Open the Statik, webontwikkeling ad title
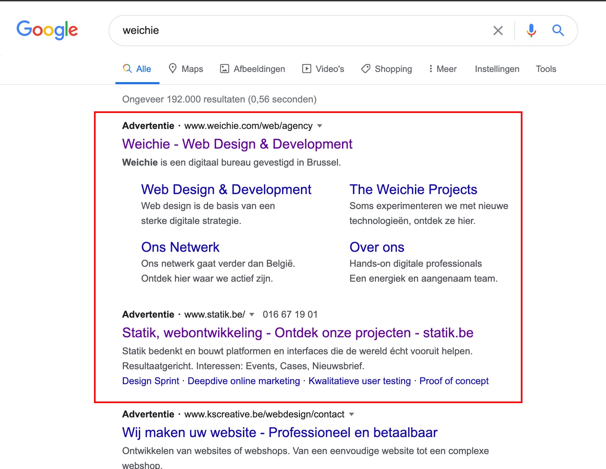 298,333
